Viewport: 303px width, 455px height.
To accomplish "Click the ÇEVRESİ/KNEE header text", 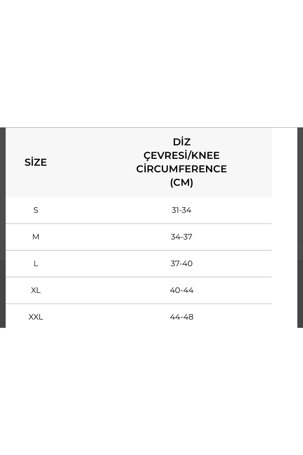I will 182,155.
